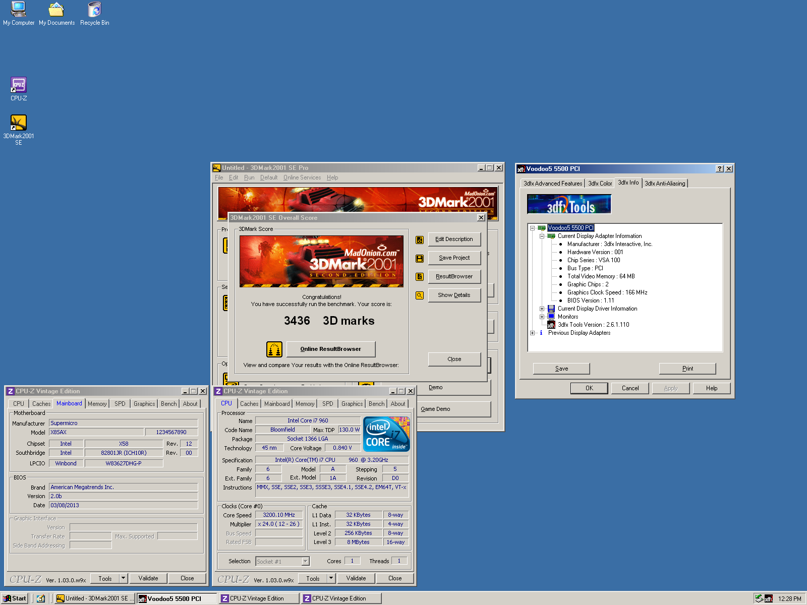Screen dimensions: 807x605
Task: Open the CPU-Z desktop shortcut
Action: (x=19, y=86)
